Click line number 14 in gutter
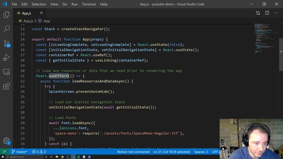 (23, 39)
